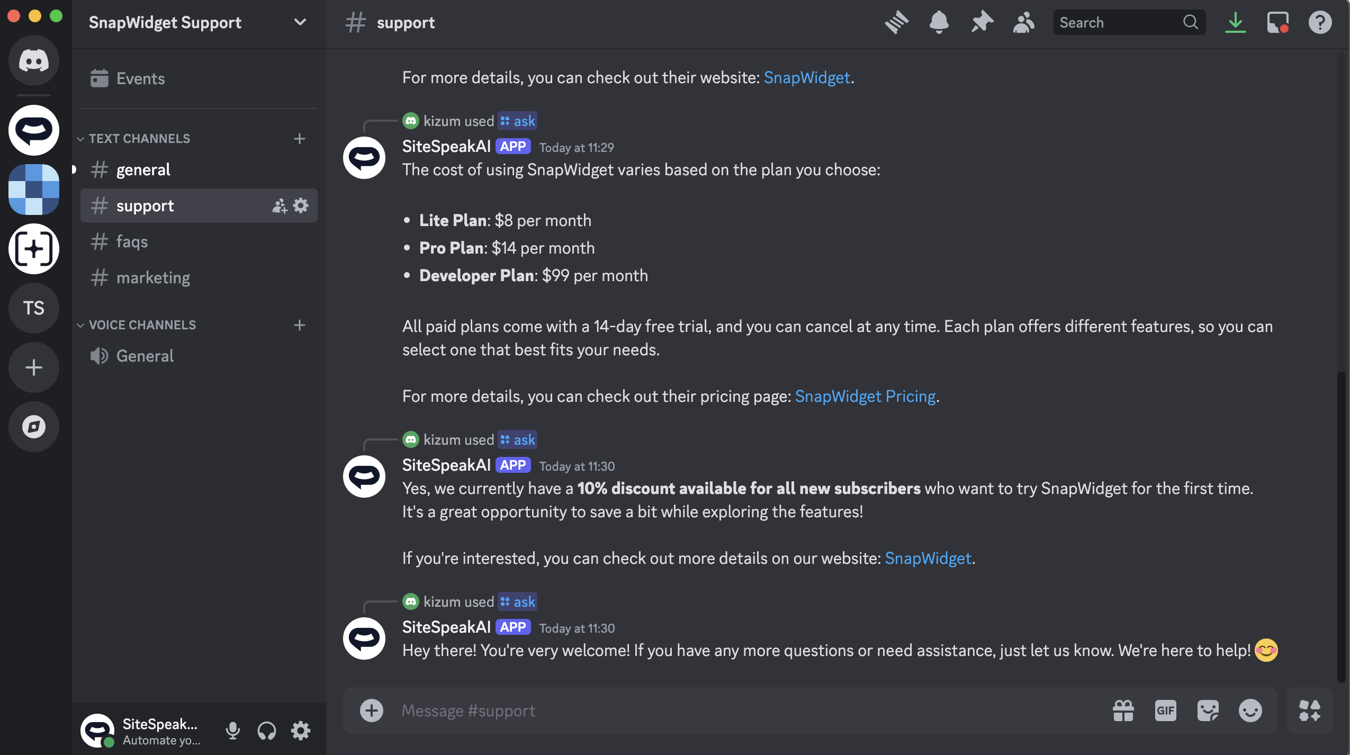The image size is (1350, 755).
Task: Deafen audio with headphones icon
Action: tap(266, 731)
